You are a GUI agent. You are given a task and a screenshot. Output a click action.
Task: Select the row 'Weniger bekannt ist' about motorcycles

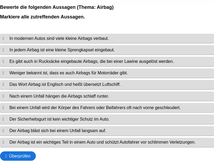click(x=107, y=73)
